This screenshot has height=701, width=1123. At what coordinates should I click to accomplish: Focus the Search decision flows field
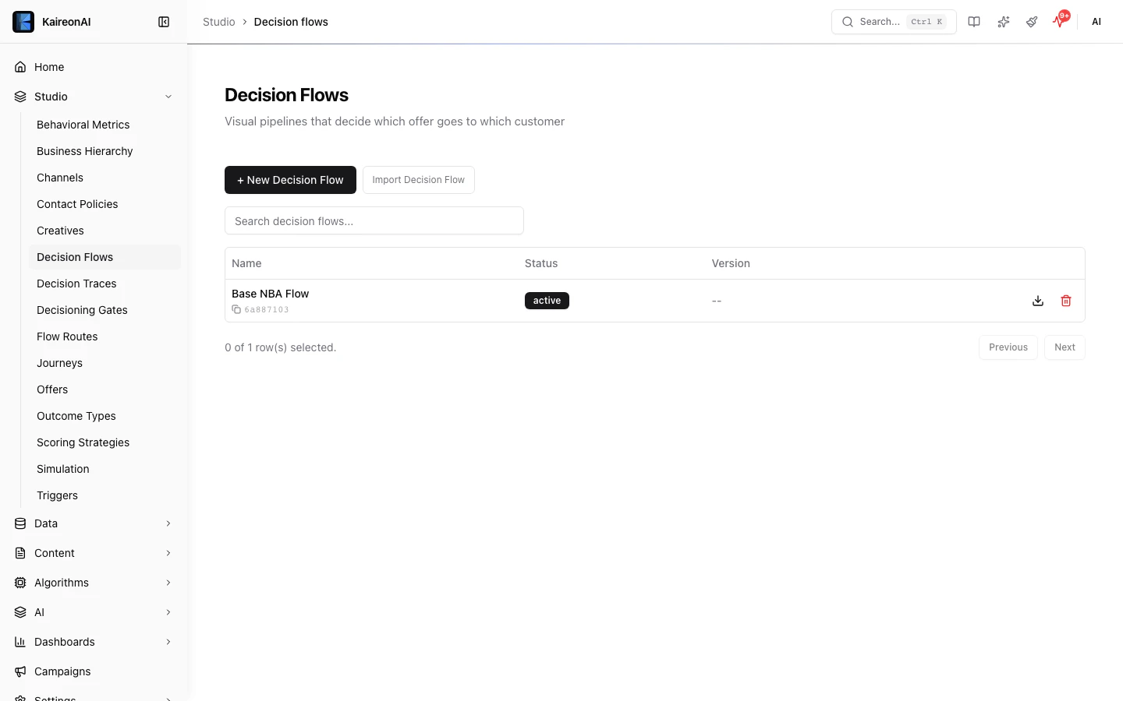click(374, 220)
